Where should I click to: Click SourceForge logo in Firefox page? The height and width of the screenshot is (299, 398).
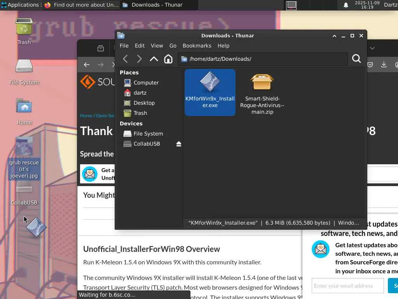[97, 82]
